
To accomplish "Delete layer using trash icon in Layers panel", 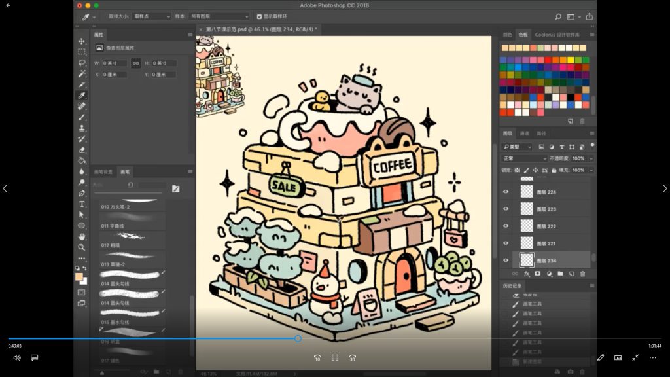I will (583, 274).
